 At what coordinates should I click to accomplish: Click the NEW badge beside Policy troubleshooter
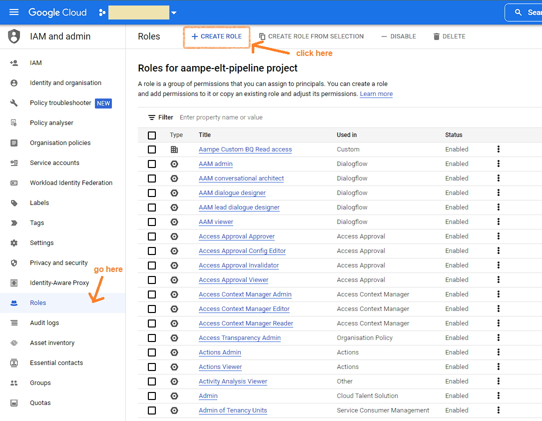(x=103, y=103)
